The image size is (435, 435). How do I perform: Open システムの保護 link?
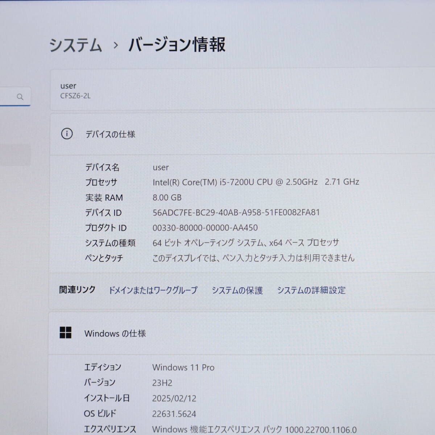point(237,290)
